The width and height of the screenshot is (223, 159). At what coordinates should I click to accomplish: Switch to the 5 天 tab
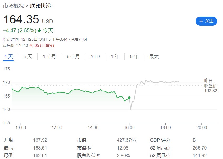coord(28,57)
